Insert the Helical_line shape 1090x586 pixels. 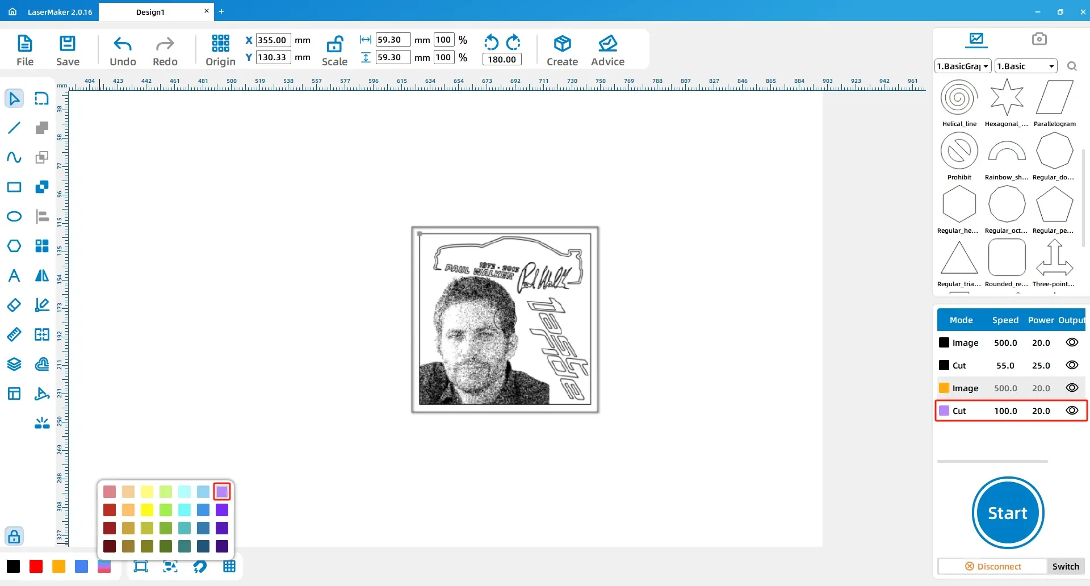(x=959, y=103)
